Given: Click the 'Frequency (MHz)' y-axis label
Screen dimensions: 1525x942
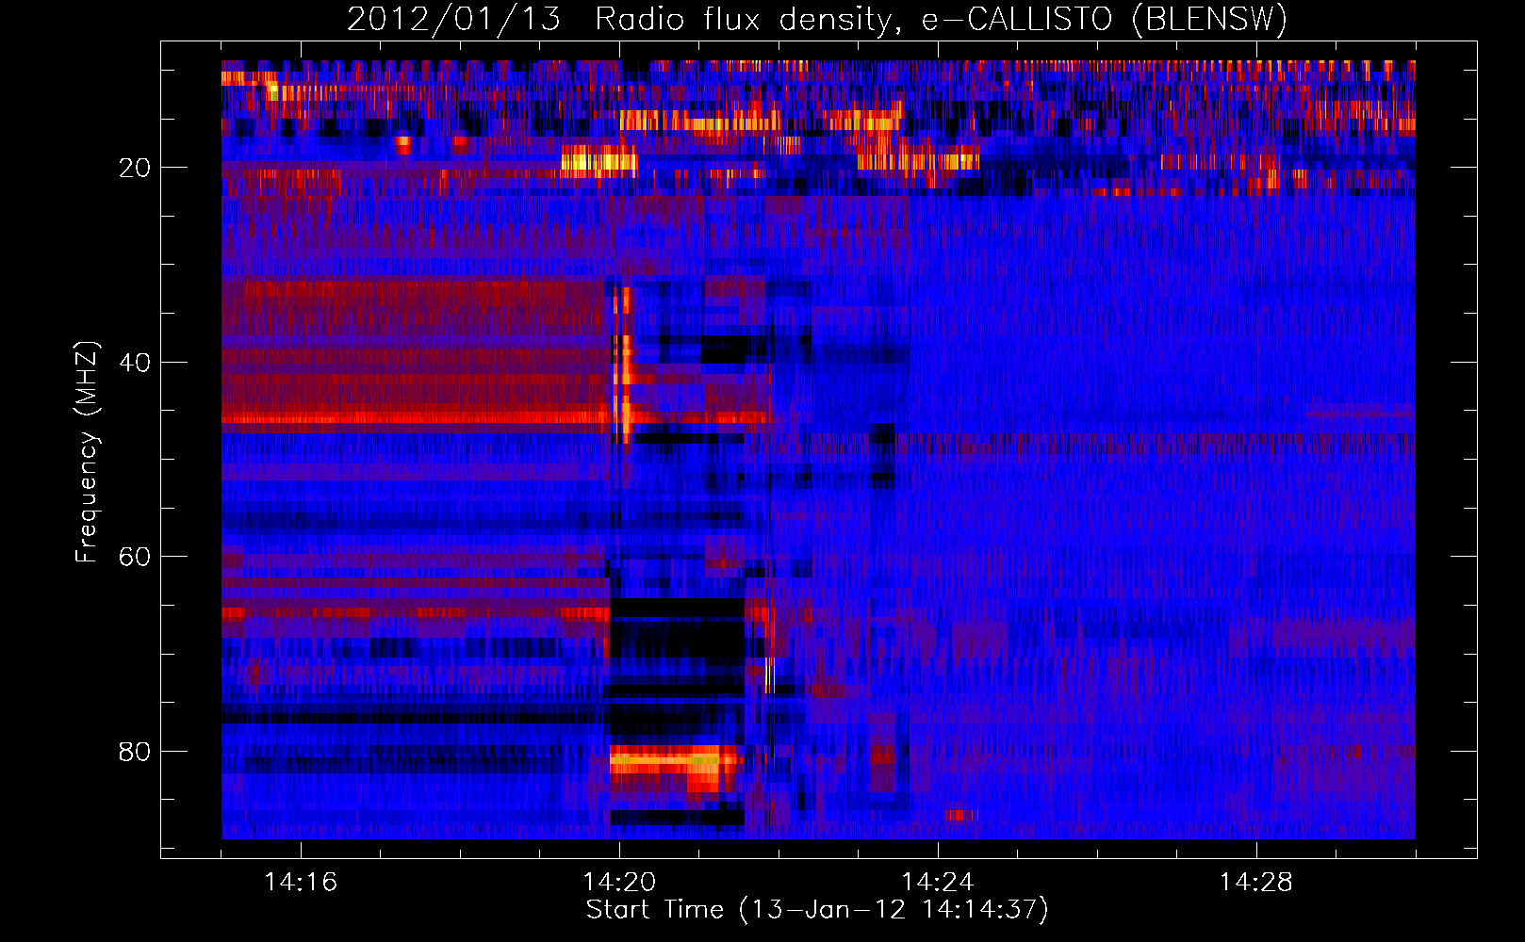Looking at the screenshot, I should (x=86, y=452).
